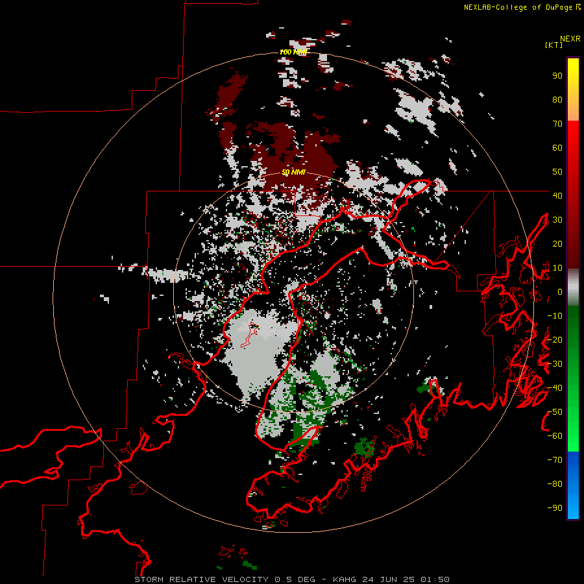Click the -90 value on the velocity scale
Screen dimensions: 584x584
click(x=555, y=508)
